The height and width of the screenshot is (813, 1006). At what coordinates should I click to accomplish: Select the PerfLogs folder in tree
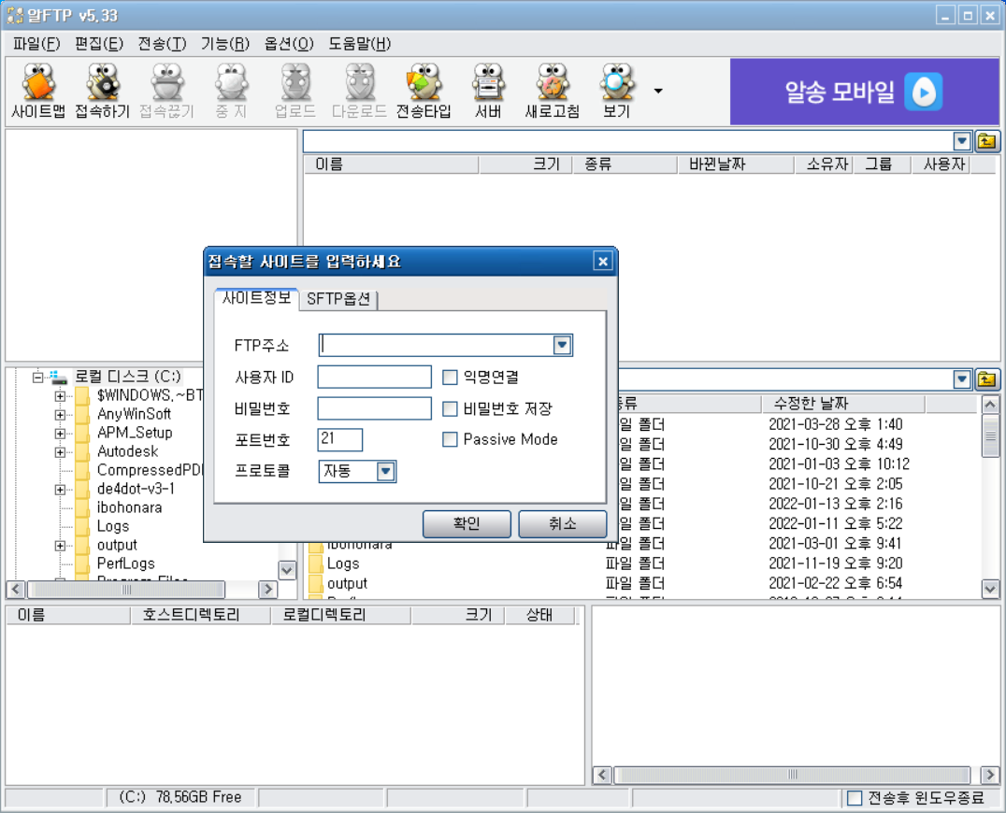(125, 563)
